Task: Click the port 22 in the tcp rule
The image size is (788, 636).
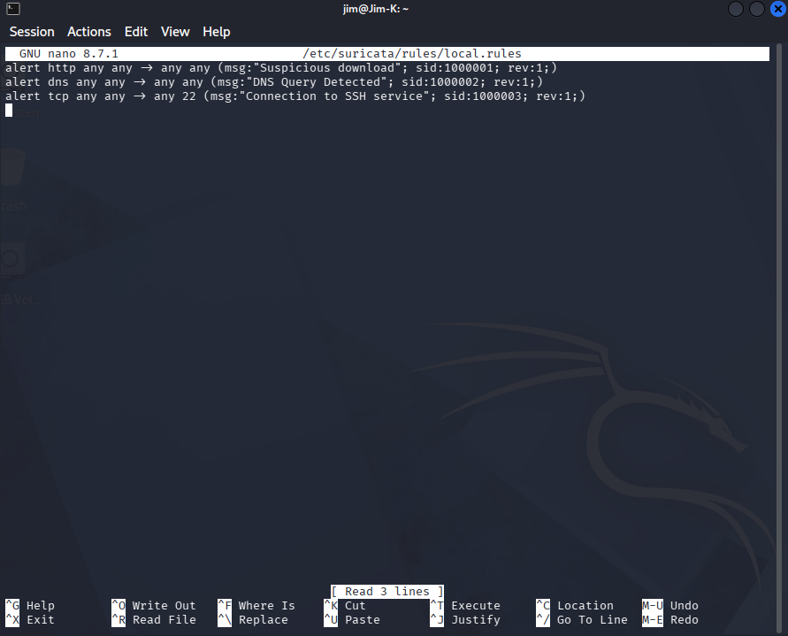Action: (189, 96)
